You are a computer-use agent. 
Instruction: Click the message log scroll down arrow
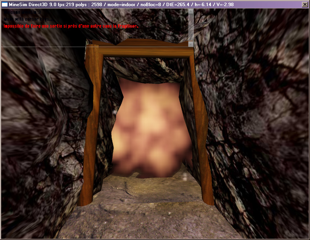click(190, 44)
